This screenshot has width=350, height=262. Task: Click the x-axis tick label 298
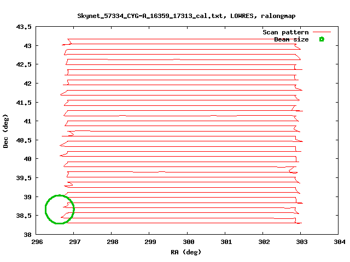[x=113, y=242]
